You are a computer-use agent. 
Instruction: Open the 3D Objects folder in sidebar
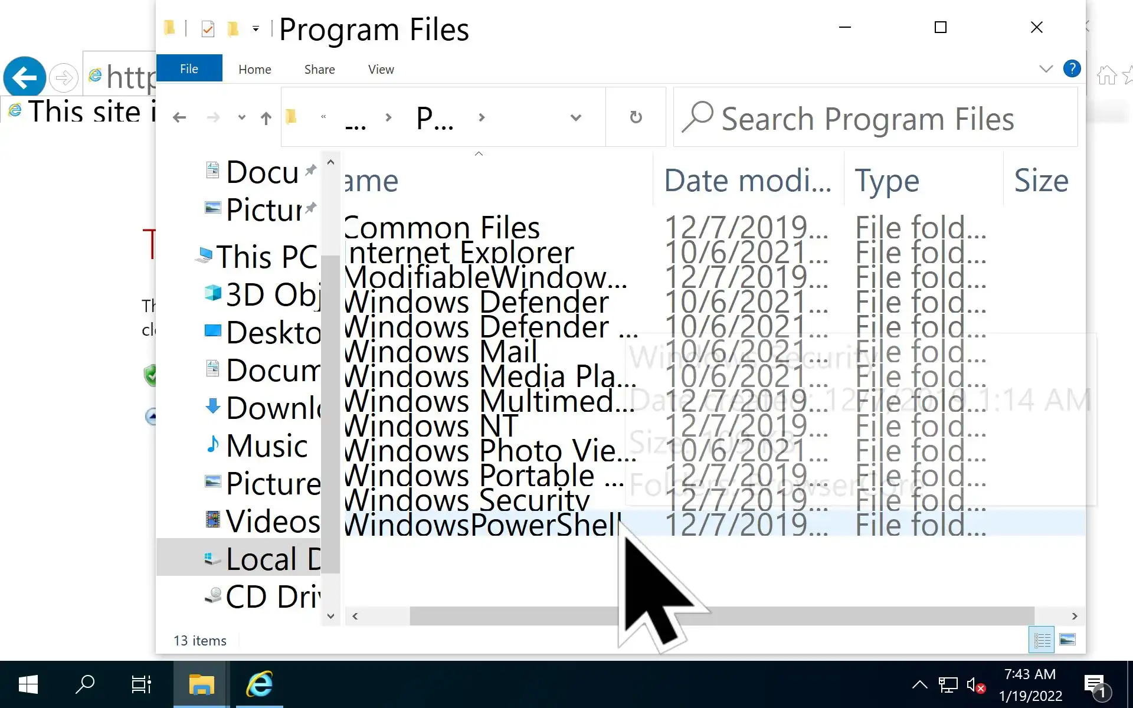click(x=273, y=294)
